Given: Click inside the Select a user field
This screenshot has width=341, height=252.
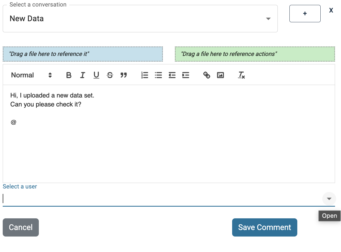Looking at the screenshot, I should 160,199.
